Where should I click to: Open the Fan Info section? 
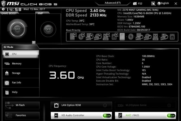tap(21, 82)
